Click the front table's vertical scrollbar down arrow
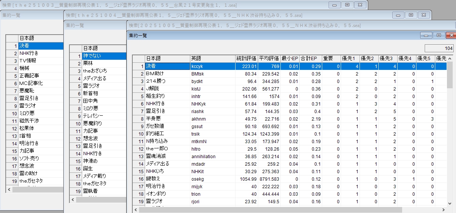The height and width of the screenshot is (213, 456). [450, 203]
